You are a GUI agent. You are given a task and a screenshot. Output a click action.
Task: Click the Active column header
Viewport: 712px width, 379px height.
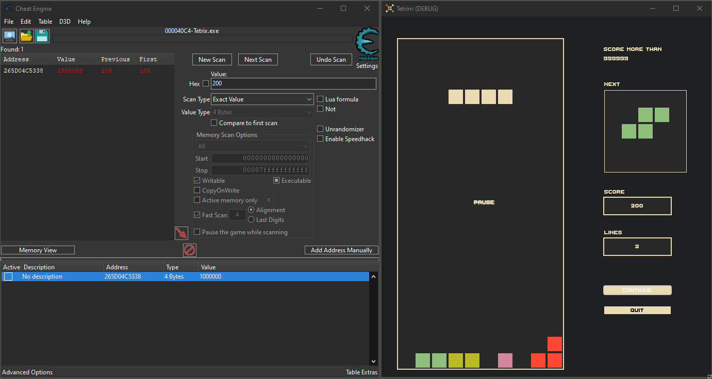[x=11, y=267]
